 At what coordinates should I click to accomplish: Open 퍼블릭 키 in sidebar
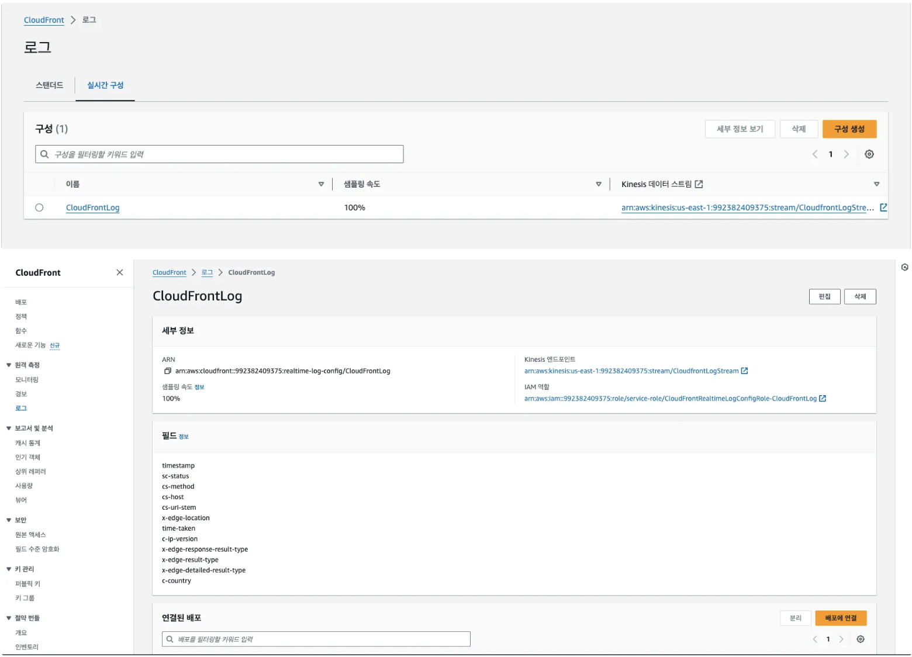click(27, 584)
